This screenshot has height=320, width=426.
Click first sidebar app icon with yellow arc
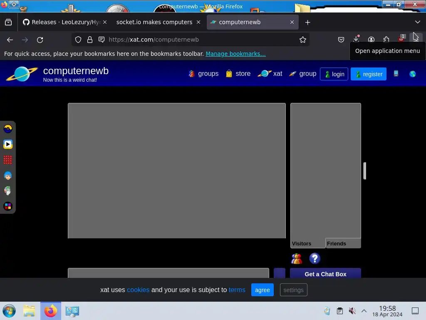tap(8, 129)
